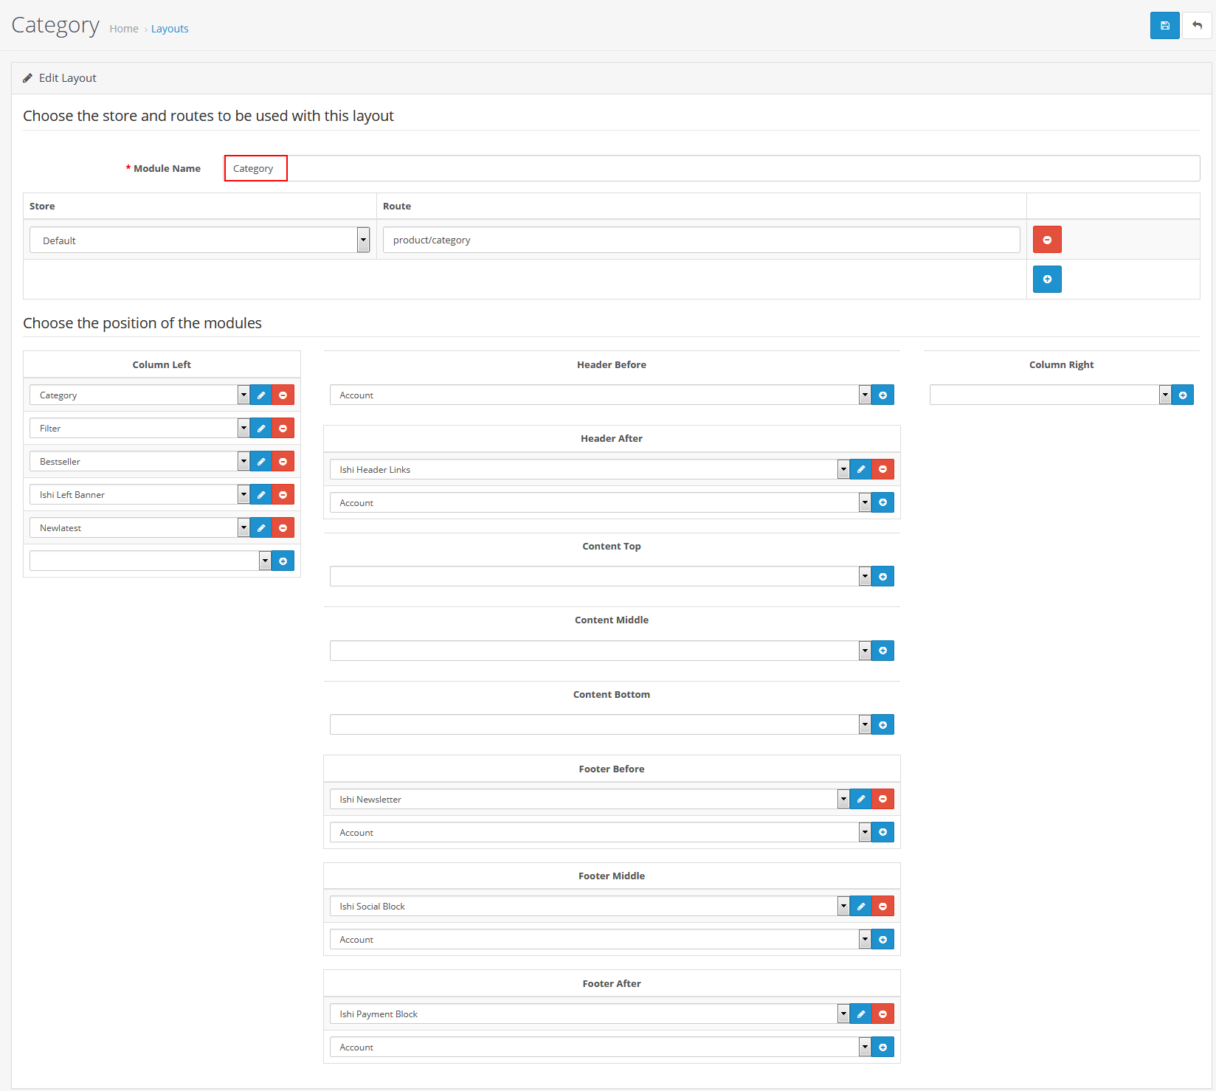
Task: Remove the Ishi Newsletter module
Action: coord(882,800)
